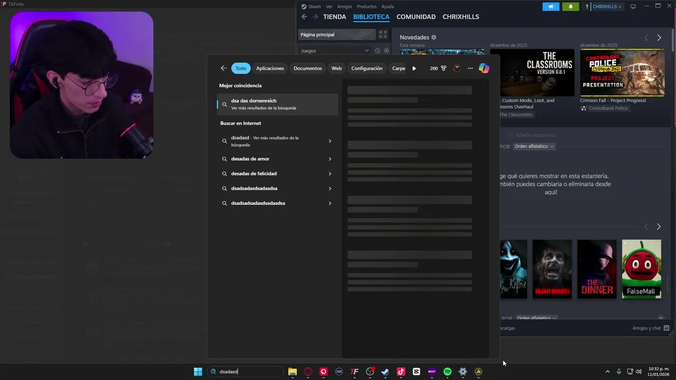Open Settings gear app from taskbar

[463, 372]
